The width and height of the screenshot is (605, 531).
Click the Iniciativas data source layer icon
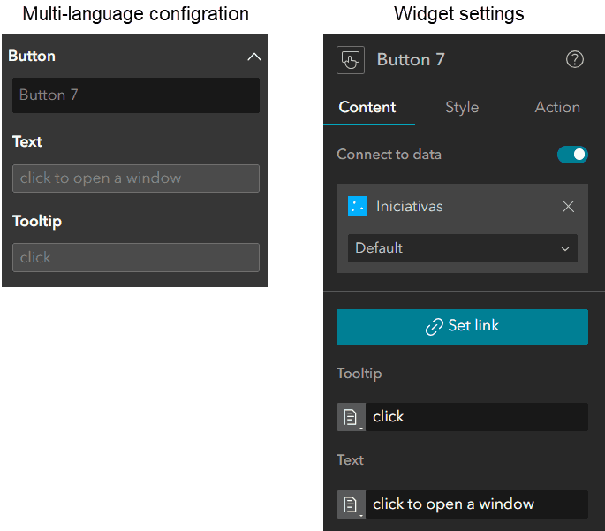[358, 207]
